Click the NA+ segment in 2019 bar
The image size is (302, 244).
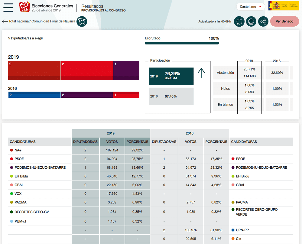(34, 70)
